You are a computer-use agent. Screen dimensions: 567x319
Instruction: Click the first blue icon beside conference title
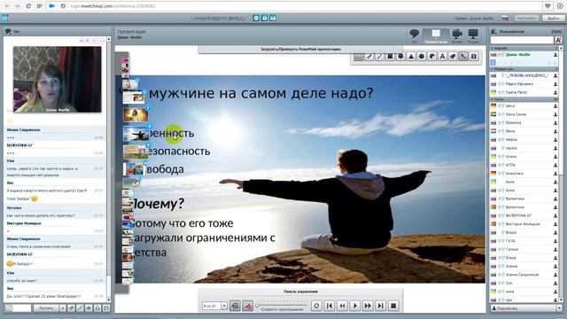pyautogui.click(x=256, y=18)
